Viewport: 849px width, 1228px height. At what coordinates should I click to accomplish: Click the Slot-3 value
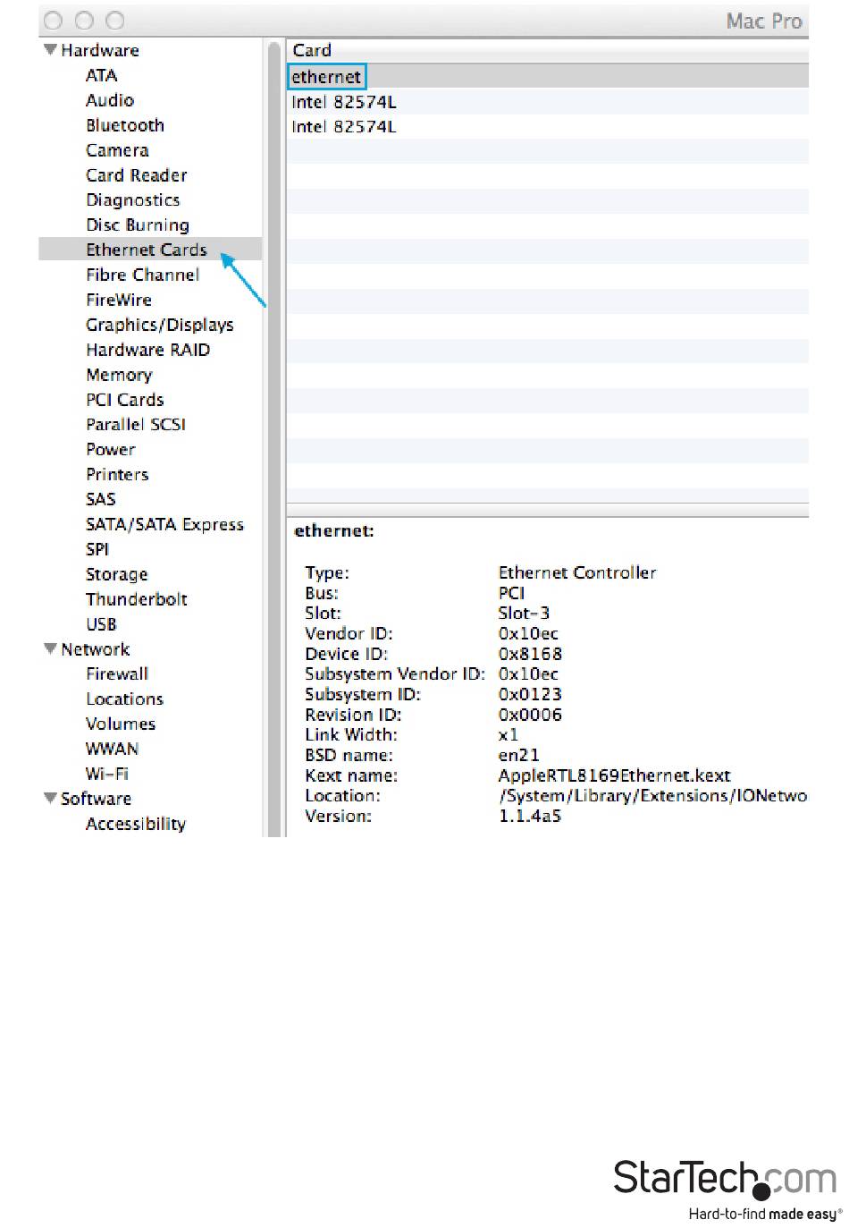(524, 613)
